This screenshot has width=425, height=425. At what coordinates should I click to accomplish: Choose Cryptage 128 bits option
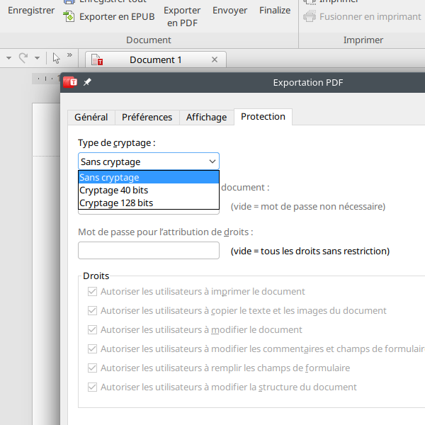(x=116, y=203)
